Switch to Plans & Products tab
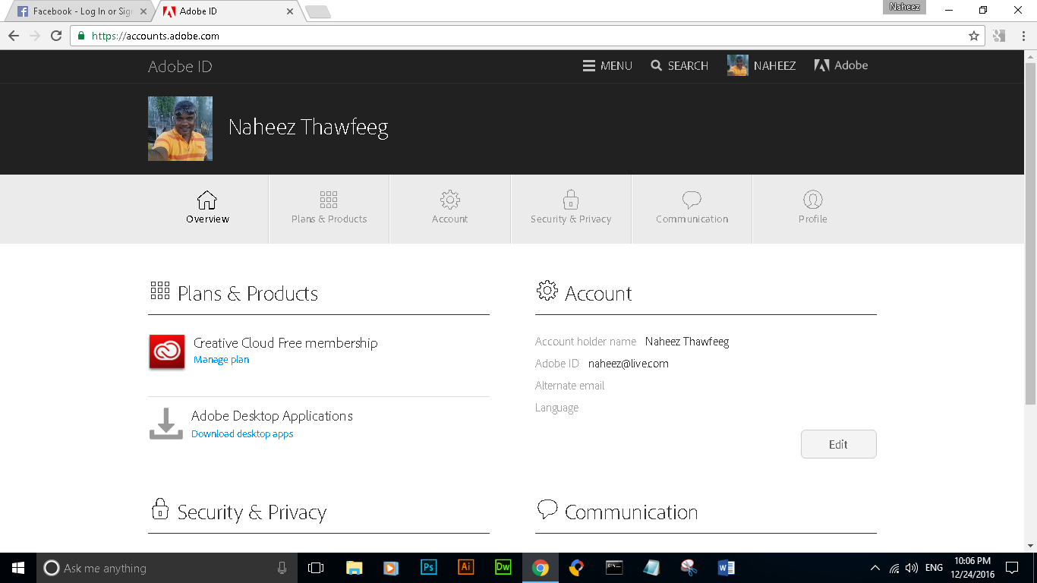The width and height of the screenshot is (1037, 583). pos(329,209)
